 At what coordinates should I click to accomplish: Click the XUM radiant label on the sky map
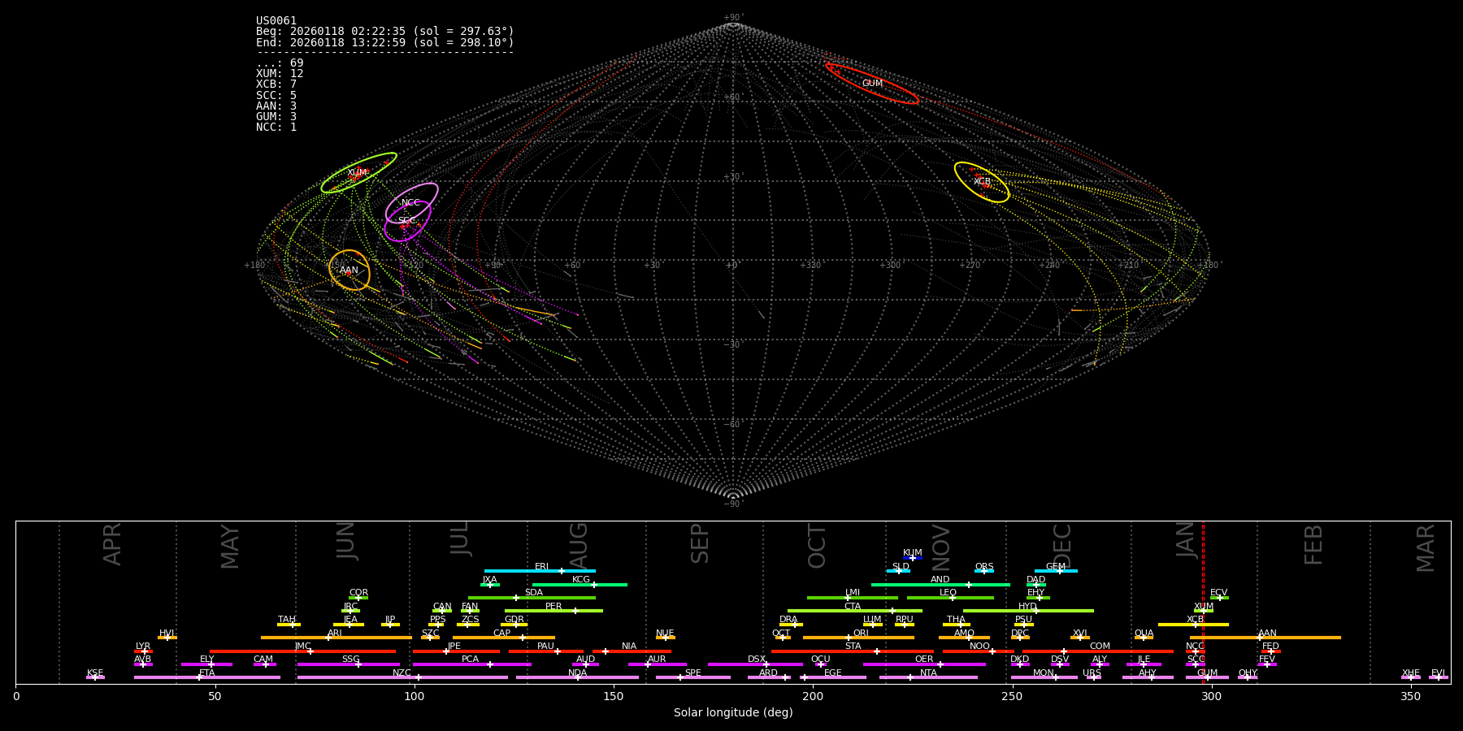tap(357, 172)
